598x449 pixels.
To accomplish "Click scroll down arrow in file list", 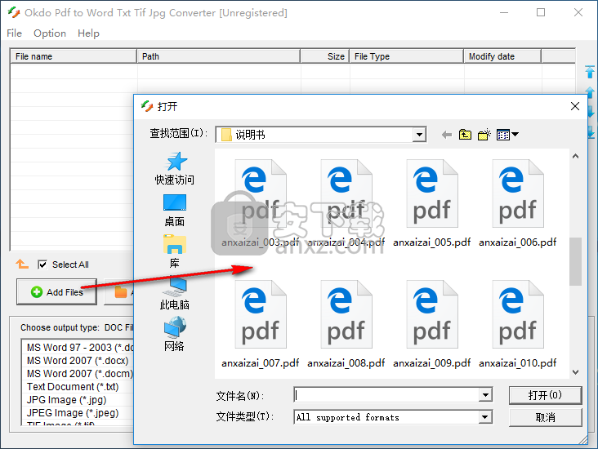I will (575, 372).
